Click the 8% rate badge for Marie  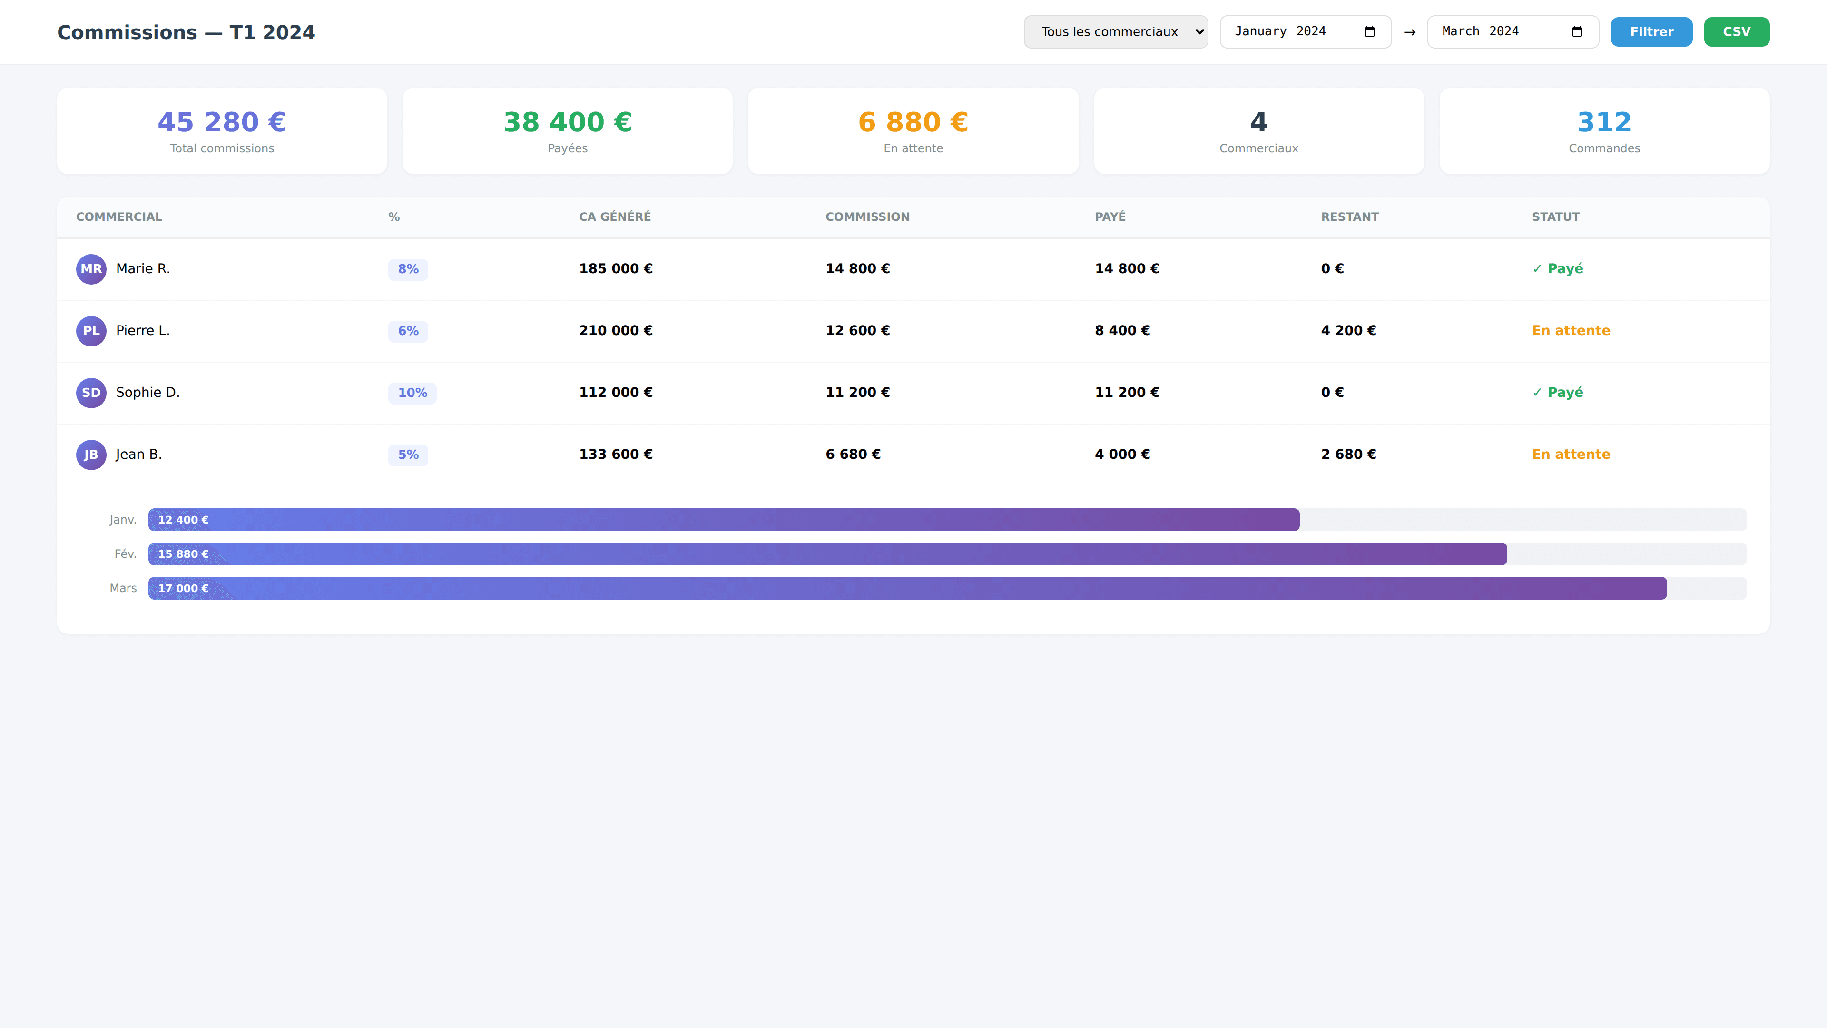coord(408,269)
